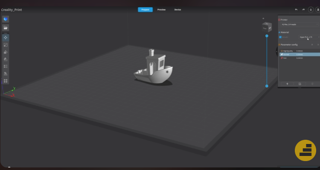Select the lay flat on face tool
The image size is (320, 170).
point(6,59)
